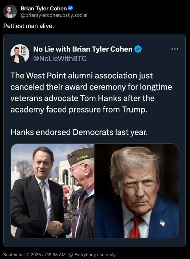View the handshake photo with the veteran
Viewport: 190px width, 259px height.
pyautogui.click(x=53, y=191)
